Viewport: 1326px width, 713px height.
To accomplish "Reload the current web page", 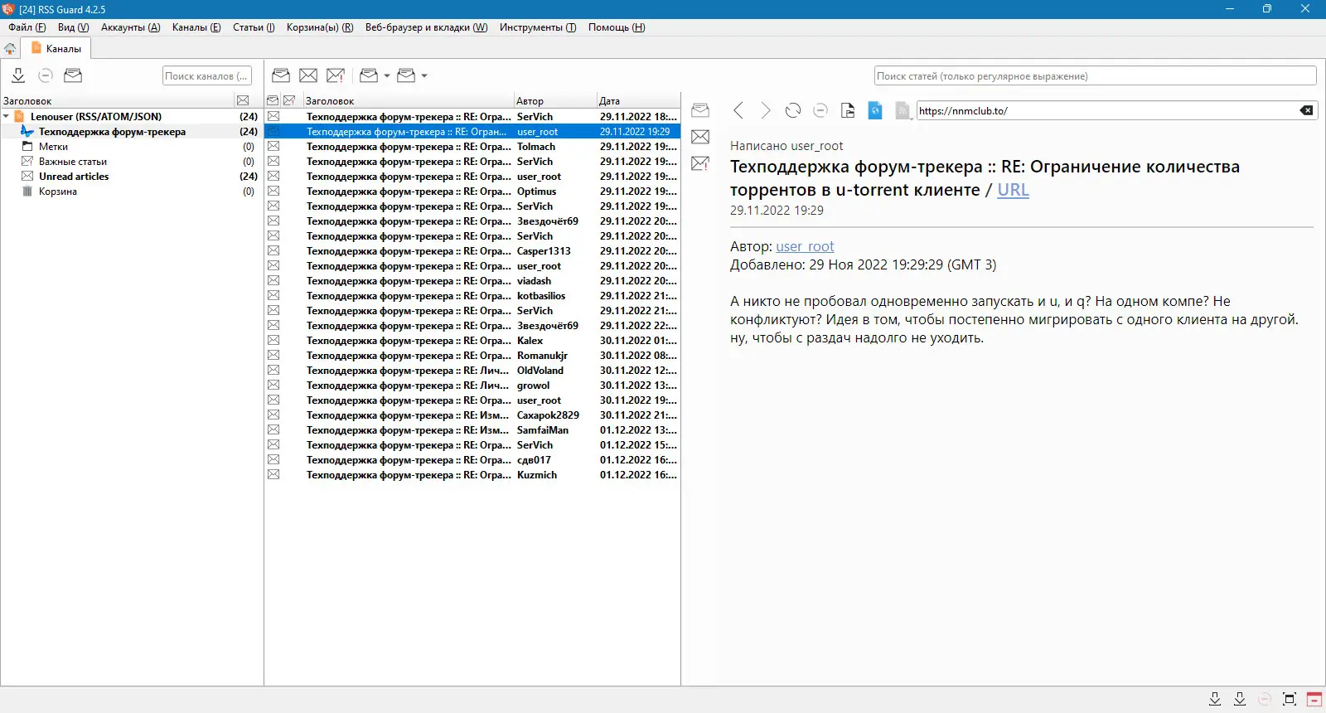I will (x=793, y=110).
